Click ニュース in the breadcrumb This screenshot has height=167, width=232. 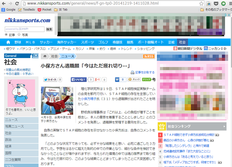(x=68, y=57)
